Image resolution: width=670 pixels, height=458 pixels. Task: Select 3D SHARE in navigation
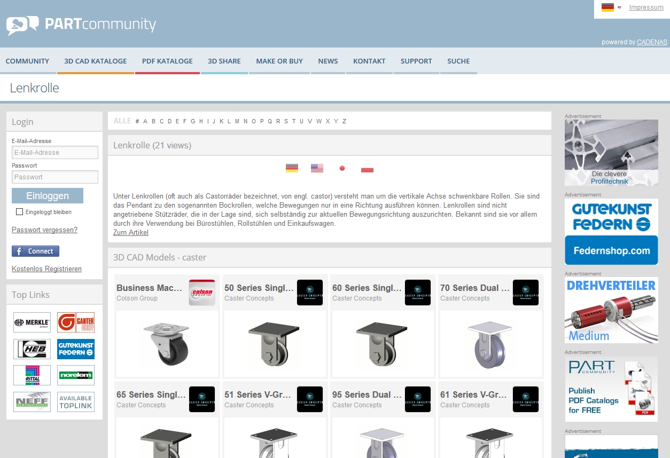[224, 61]
